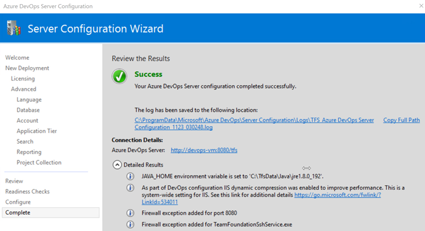
Task: Go to the Review step
Action: pos(14,181)
